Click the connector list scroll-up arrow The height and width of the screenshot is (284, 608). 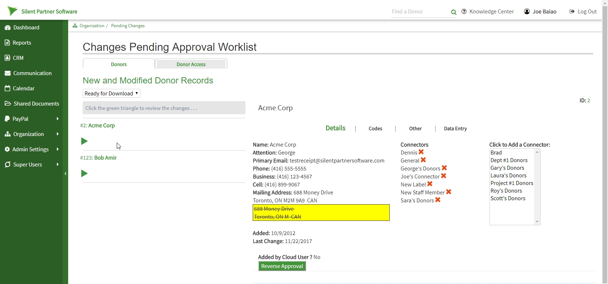(537, 152)
